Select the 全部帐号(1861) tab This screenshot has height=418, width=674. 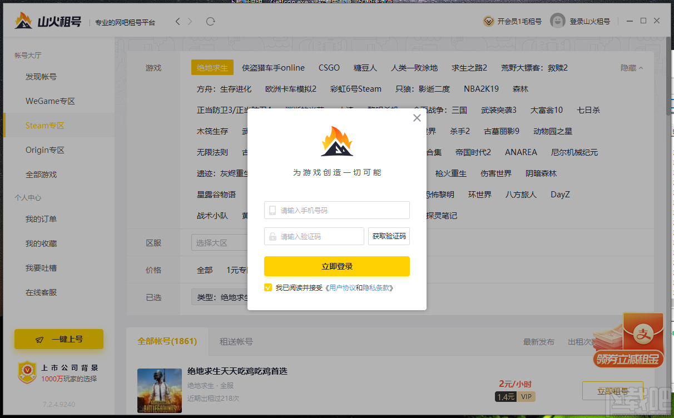click(167, 341)
